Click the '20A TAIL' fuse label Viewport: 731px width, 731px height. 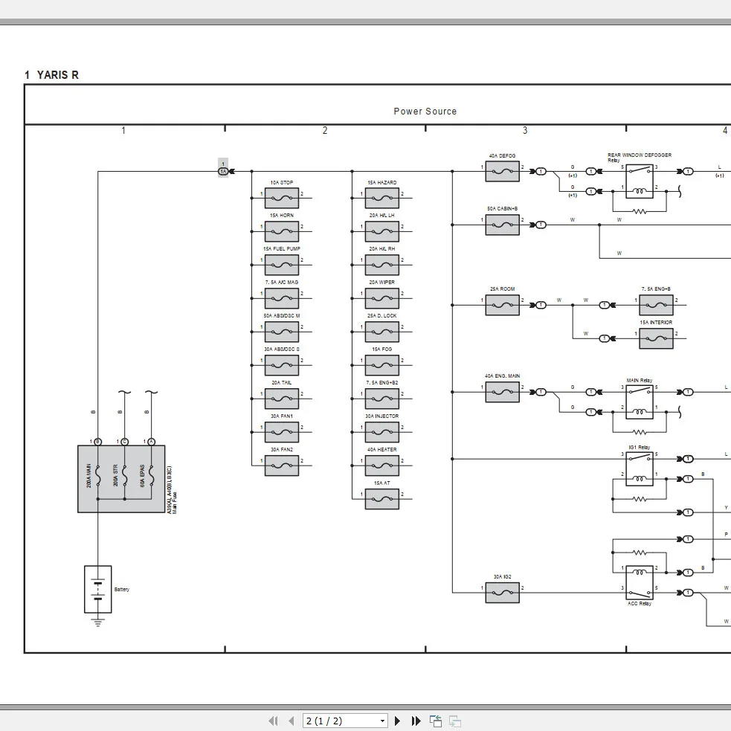282,383
